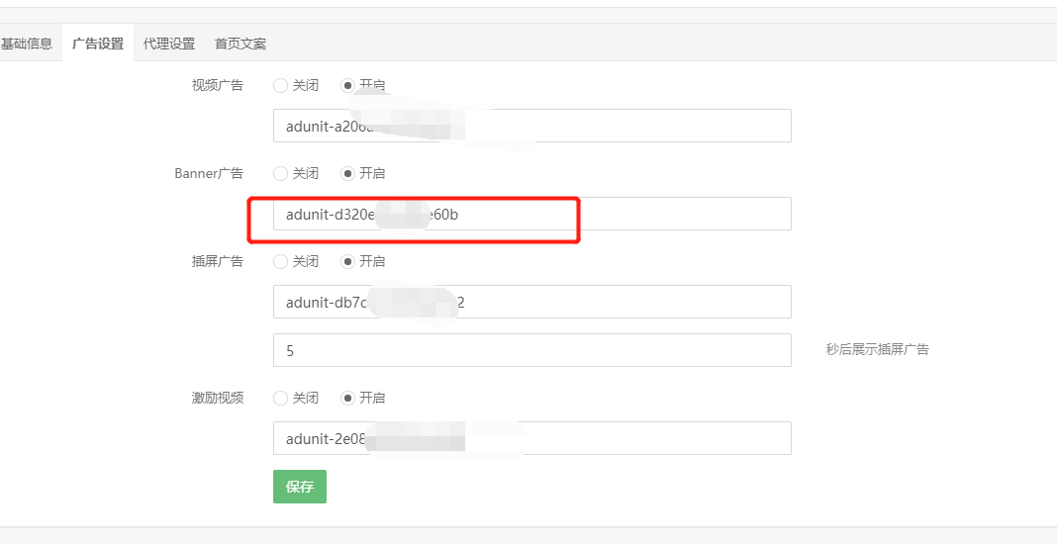Enable 视频广告 with the 开启 radio
The height and width of the screenshot is (544, 1057).
(x=347, y=86)
